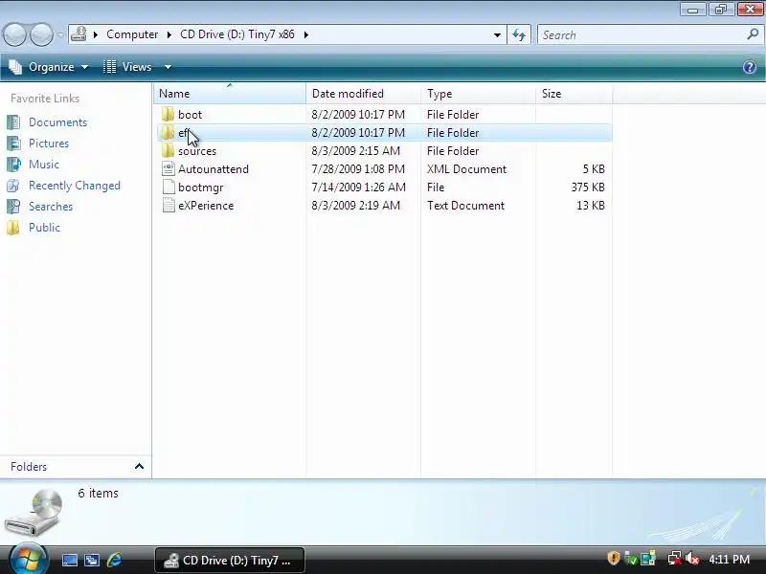766x574 pixels.
Task: Click the security shield tray icon
Action: pyautogui.click(x=613, y=558)
